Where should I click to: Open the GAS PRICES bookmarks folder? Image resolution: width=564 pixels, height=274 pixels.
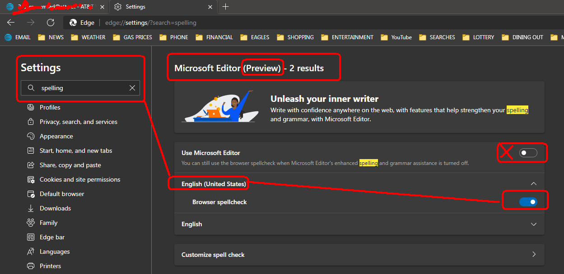[132, 37]
